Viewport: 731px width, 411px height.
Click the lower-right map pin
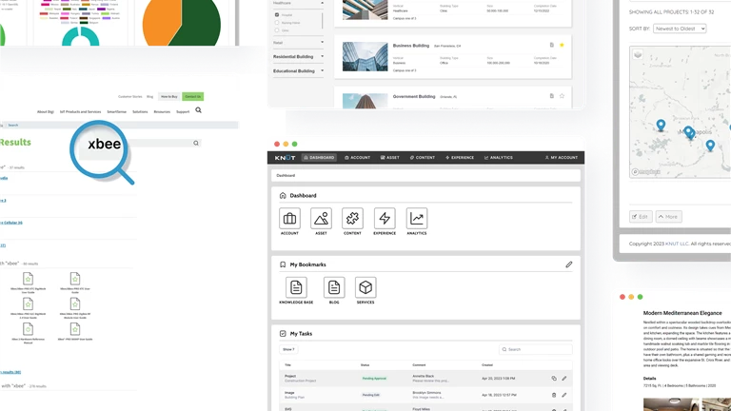coord(710,146)
